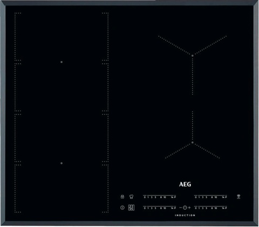Set the upper-left power slider to P
This screenshot has width=259, height=227.
click(175, 197)
